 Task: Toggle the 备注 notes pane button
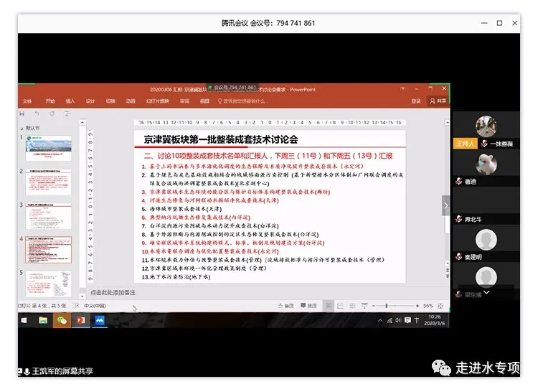pyautogui.click(x=287, y=306)
